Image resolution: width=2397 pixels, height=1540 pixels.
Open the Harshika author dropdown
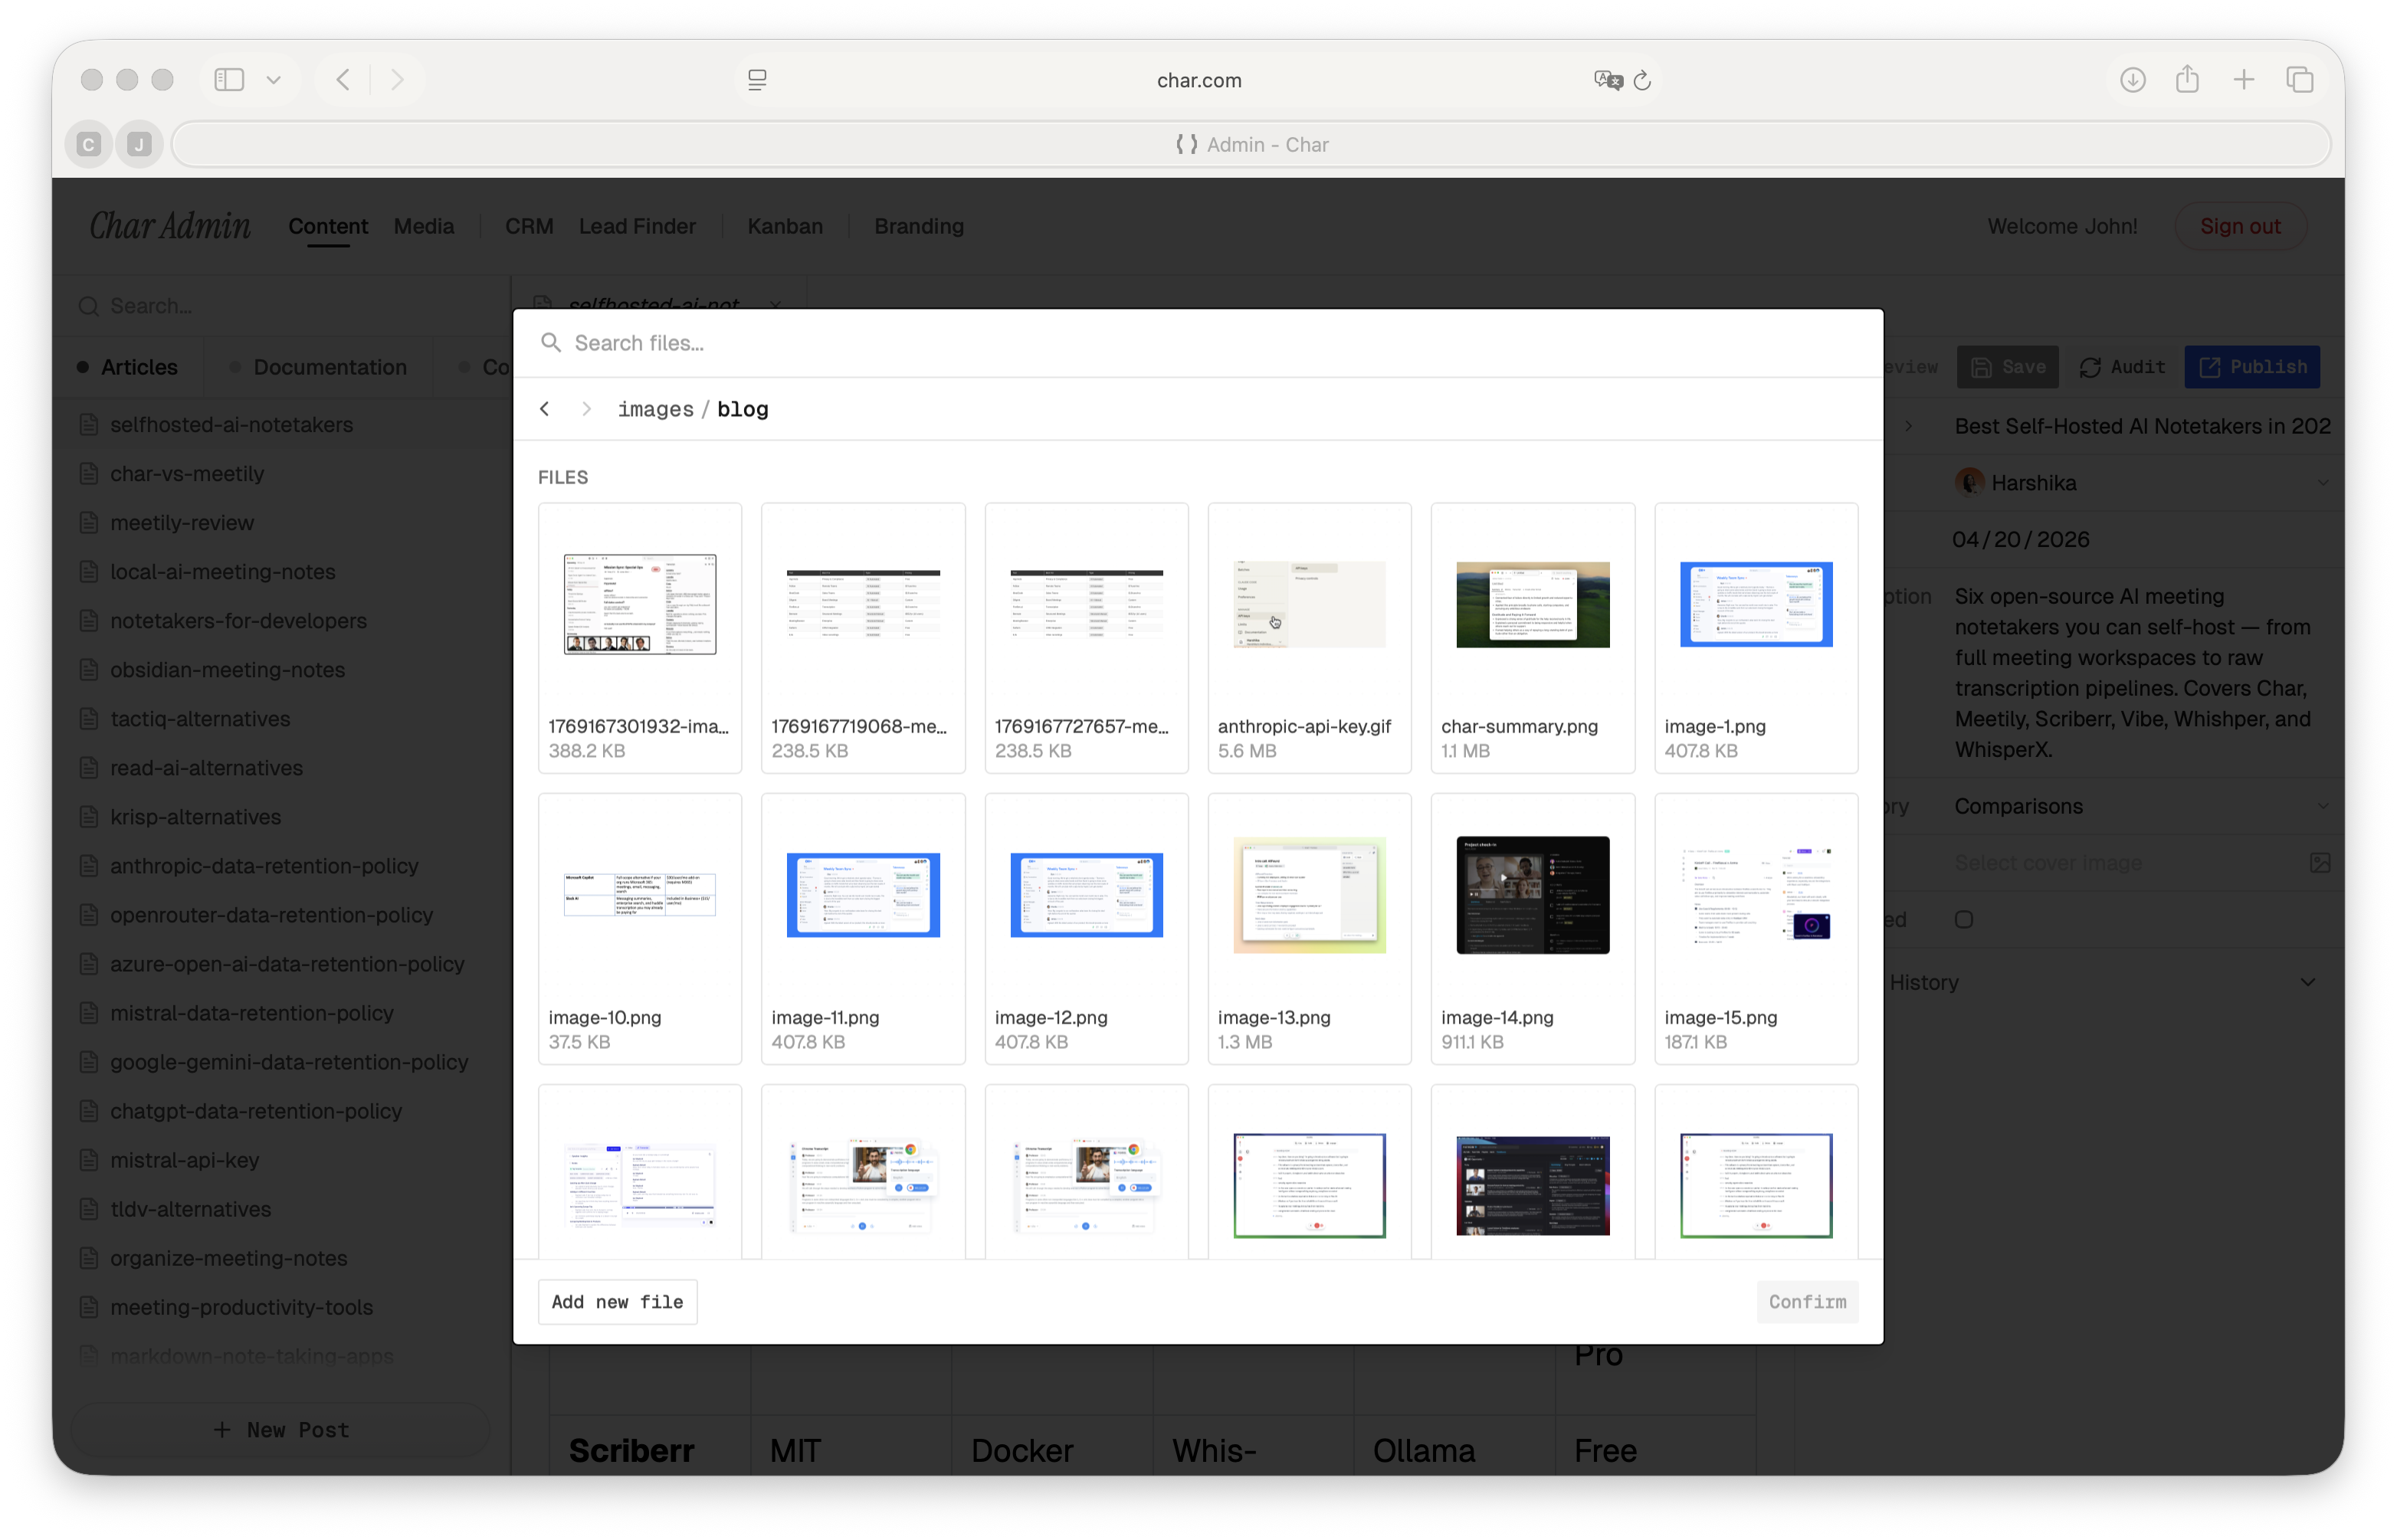click(2143, 483)
